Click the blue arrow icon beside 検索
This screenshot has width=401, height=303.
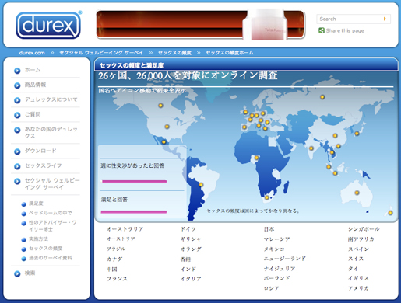(17, 273)
